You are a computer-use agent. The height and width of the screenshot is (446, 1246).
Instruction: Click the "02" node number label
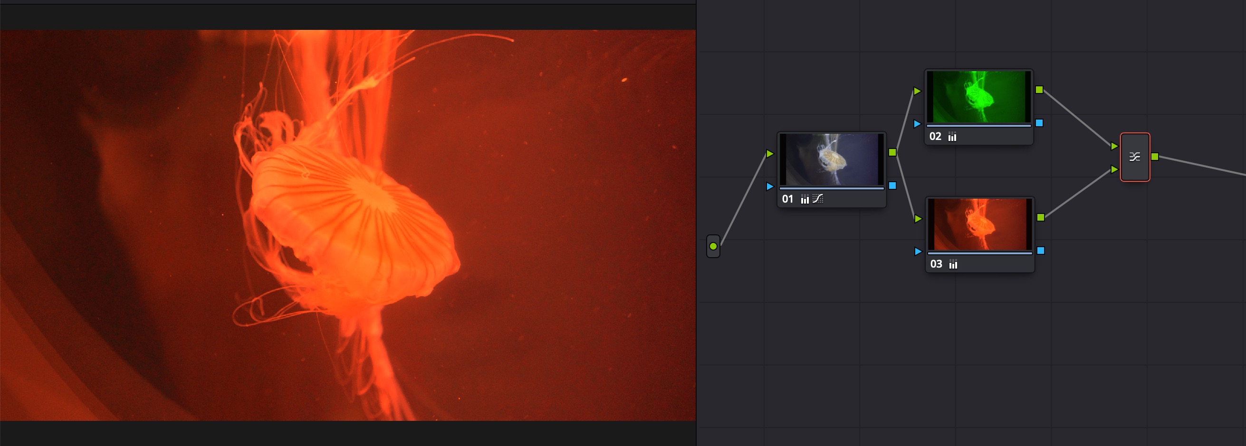[935, 137]
